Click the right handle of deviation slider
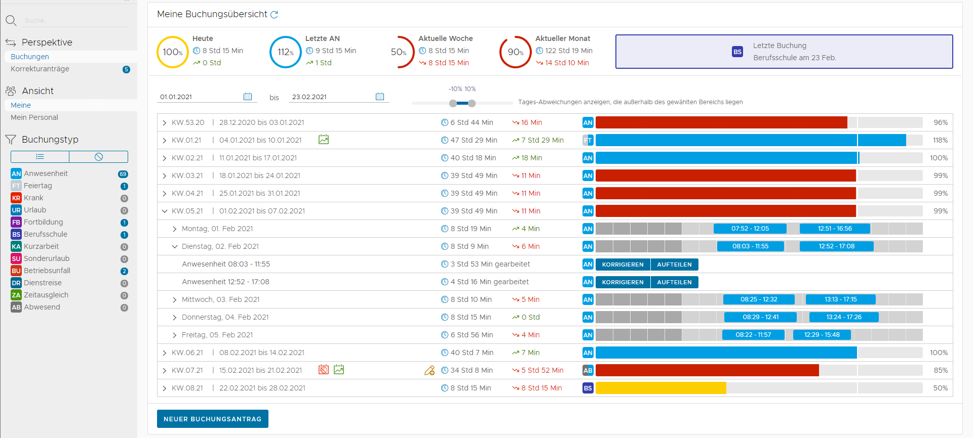Viewport: 973px width, 438px height. point(472,103)
